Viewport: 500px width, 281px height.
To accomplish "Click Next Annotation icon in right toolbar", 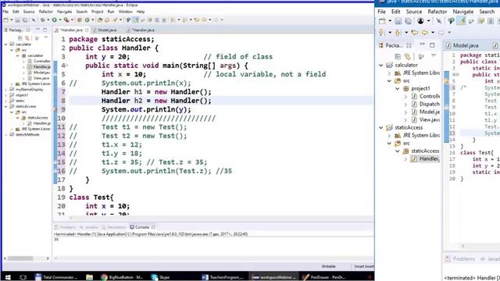I will tap(381, 33).
